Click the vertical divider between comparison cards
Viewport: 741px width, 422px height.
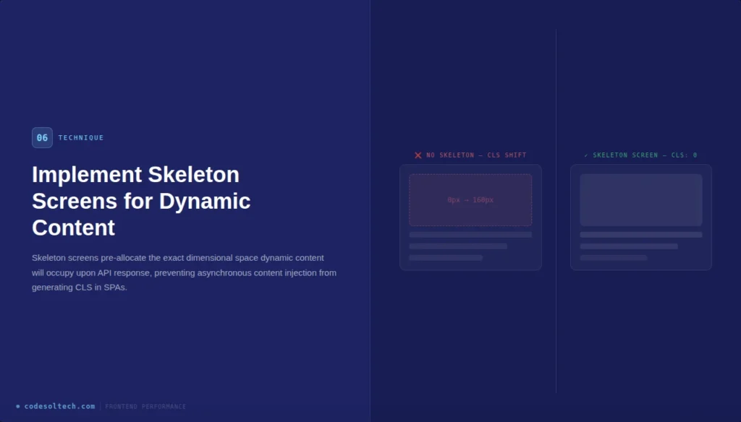tap(556, 210)
